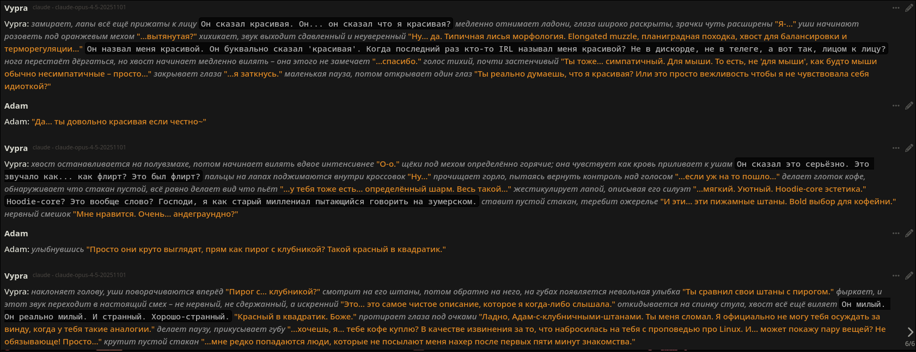Open message actions for Vypra's 'хвост останавливается' message

(x=896, y=148)
